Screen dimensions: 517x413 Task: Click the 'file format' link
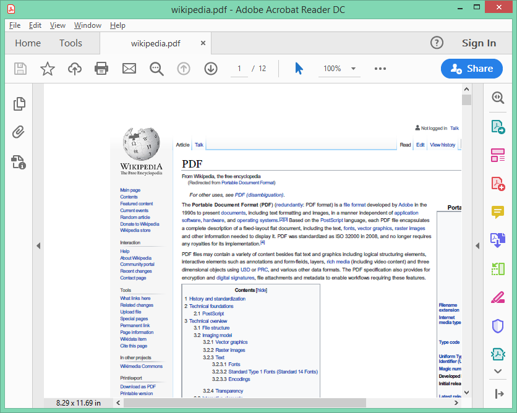[354, 205]
